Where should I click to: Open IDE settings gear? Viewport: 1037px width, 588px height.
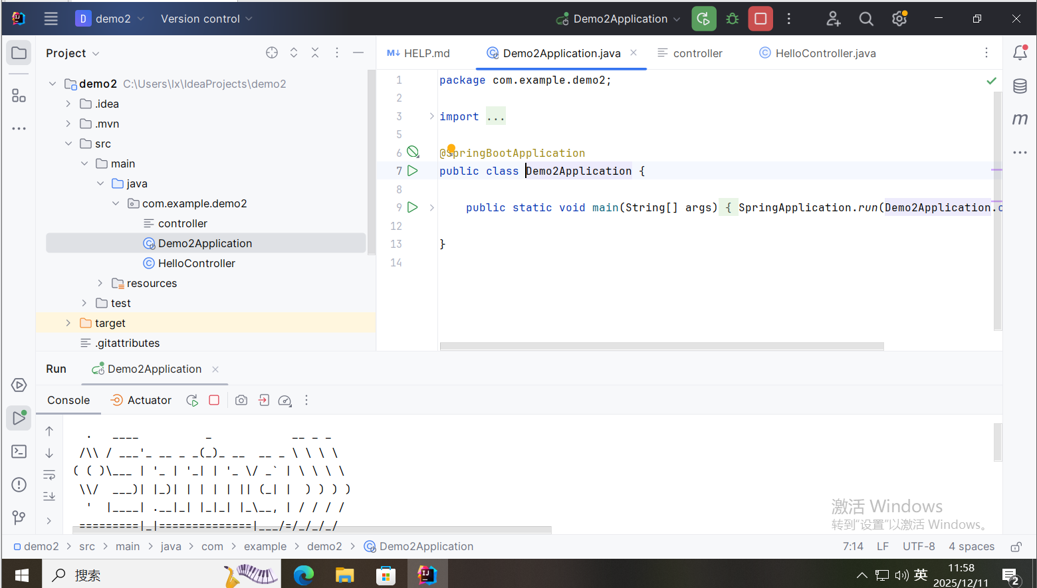(x=899, y=19)
